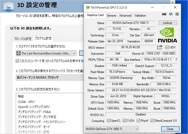Click the Release Date value Apr 23, 2019
This screenshot has height=134, width=188.
coord(115,41)
